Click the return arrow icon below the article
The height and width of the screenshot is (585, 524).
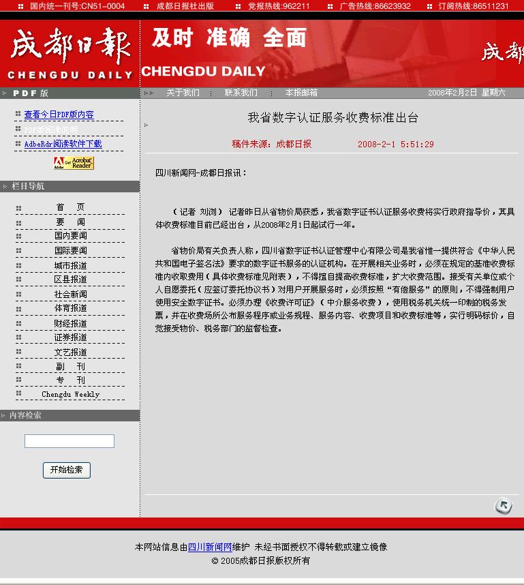[503, 506]
